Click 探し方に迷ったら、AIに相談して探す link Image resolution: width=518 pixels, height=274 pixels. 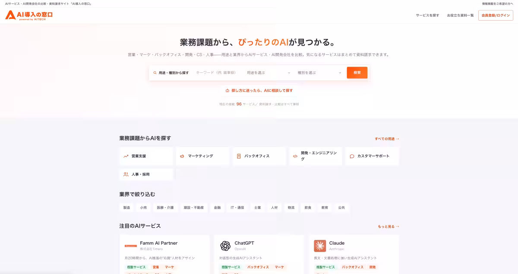click(259, 90)
